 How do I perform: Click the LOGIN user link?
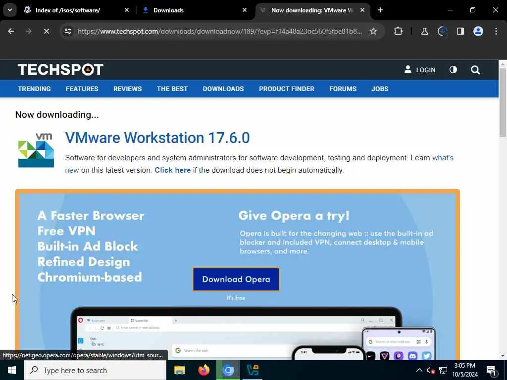(420, 70)
